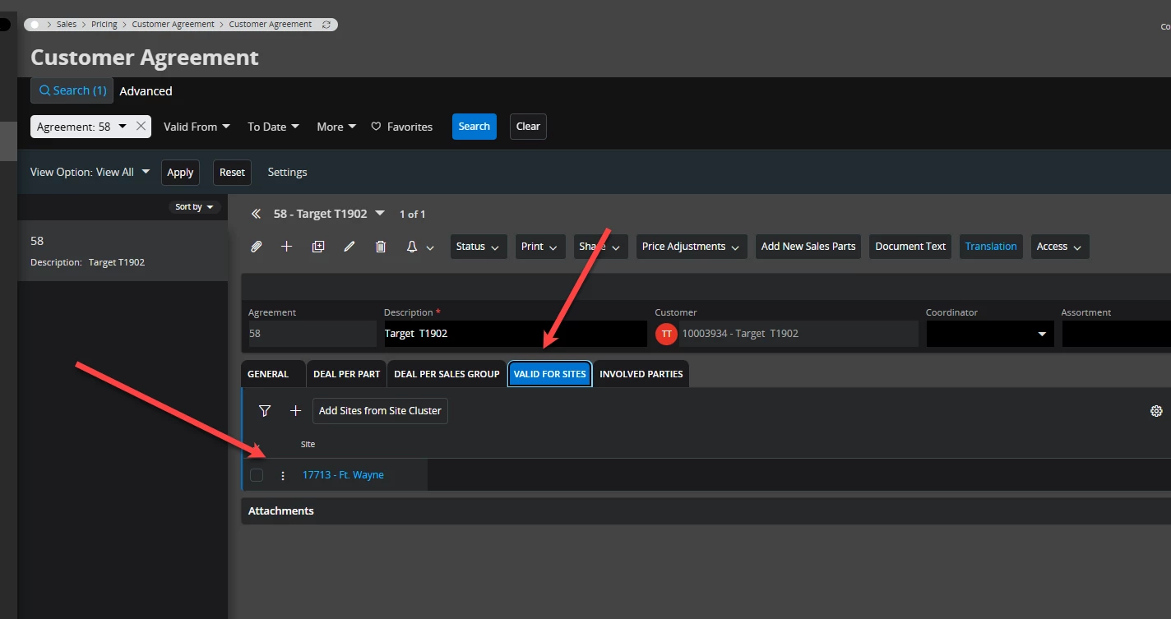This screenshot has height=619, width=1171.
Task: Expand the View Option: View All dropdown
Action: click(x=90, y=173)
